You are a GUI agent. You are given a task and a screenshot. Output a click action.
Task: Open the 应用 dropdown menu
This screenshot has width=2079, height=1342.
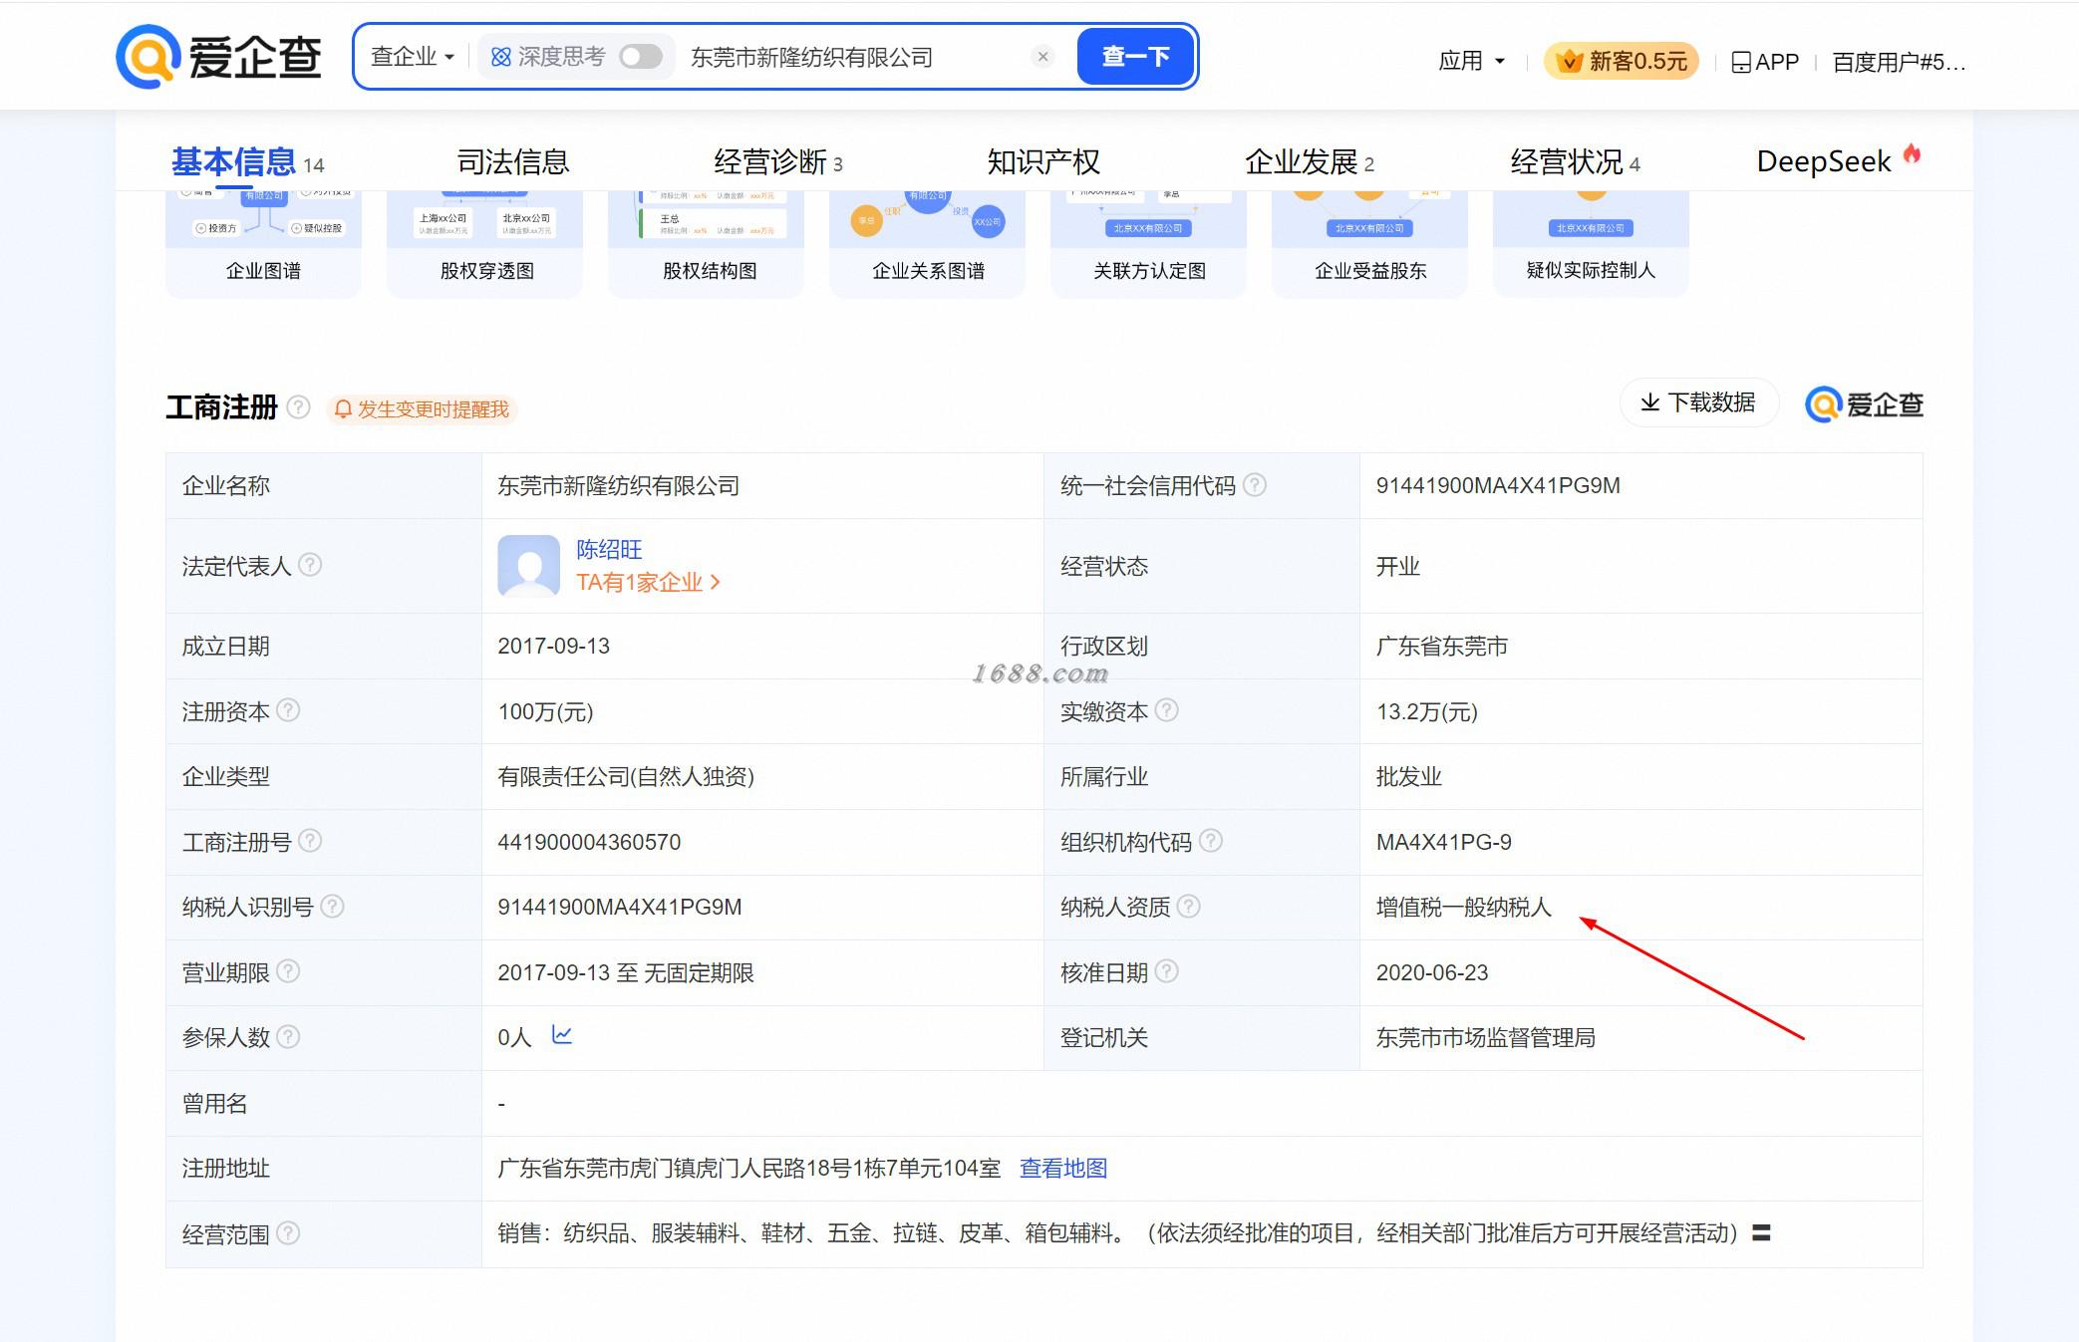(x=1471, y=62)
